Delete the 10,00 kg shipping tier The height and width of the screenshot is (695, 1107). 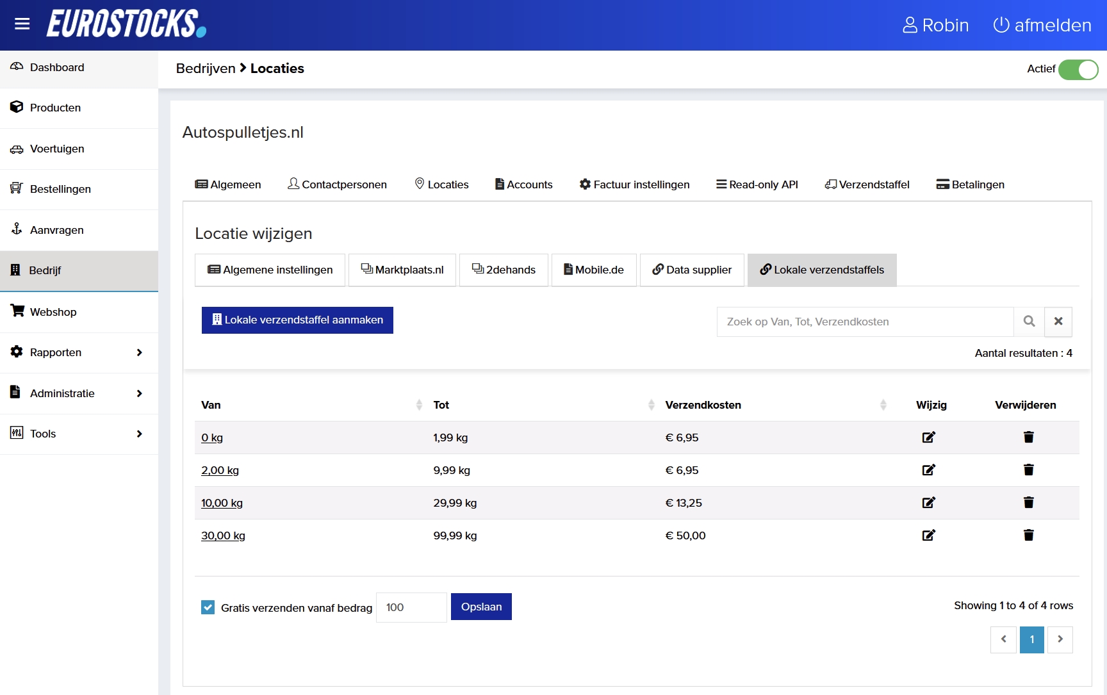point(1028,503)
